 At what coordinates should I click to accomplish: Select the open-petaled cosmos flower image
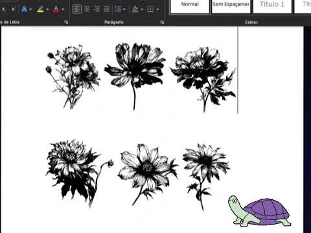[x=148, y=174]
